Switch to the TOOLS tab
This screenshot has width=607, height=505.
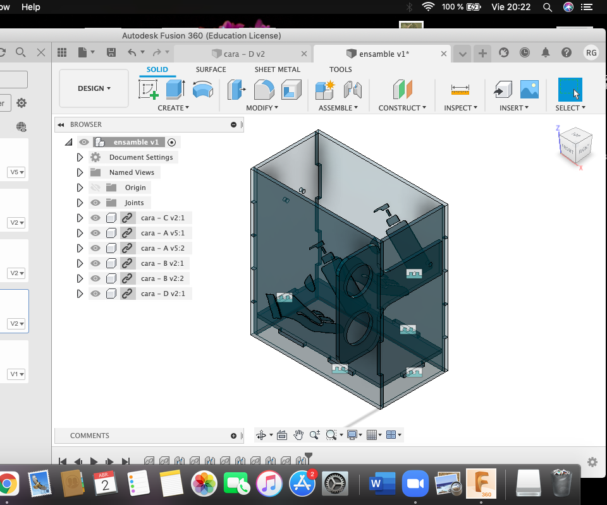pos(340,69)
